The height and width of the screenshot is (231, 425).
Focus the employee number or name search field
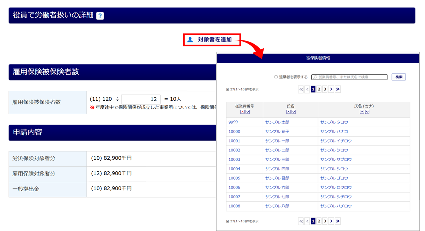(x=349, y=77)
